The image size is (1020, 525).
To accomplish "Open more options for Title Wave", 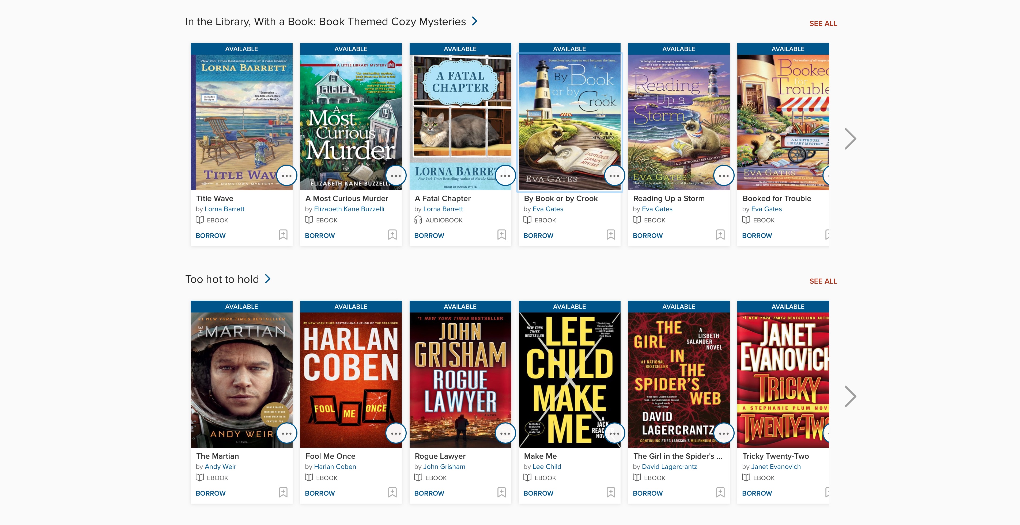I will pyautogui.click(x=286, y=176).
